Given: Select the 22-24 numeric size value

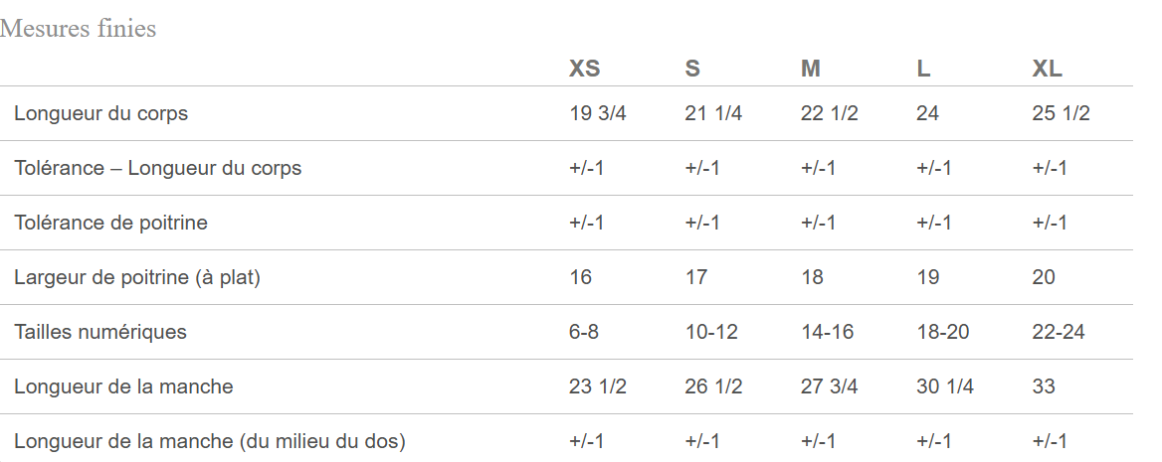Looking at the screenshot, I should (1059, 332).
